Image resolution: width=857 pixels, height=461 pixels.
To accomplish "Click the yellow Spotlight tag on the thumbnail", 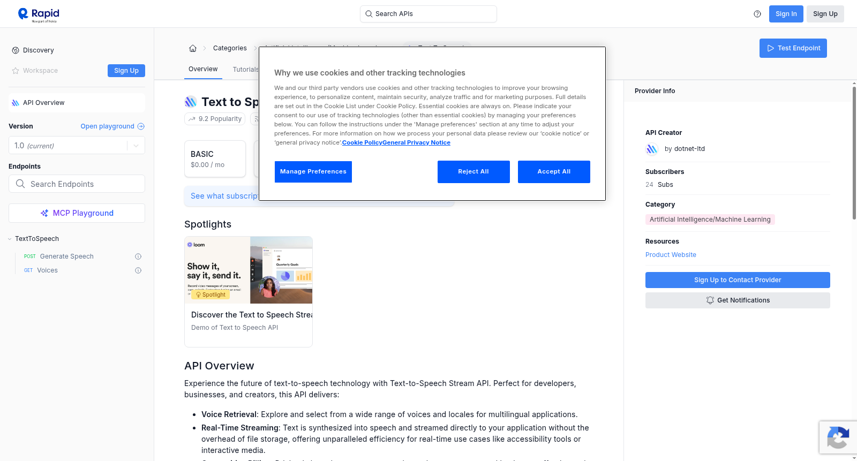I will tap(211, 295).
